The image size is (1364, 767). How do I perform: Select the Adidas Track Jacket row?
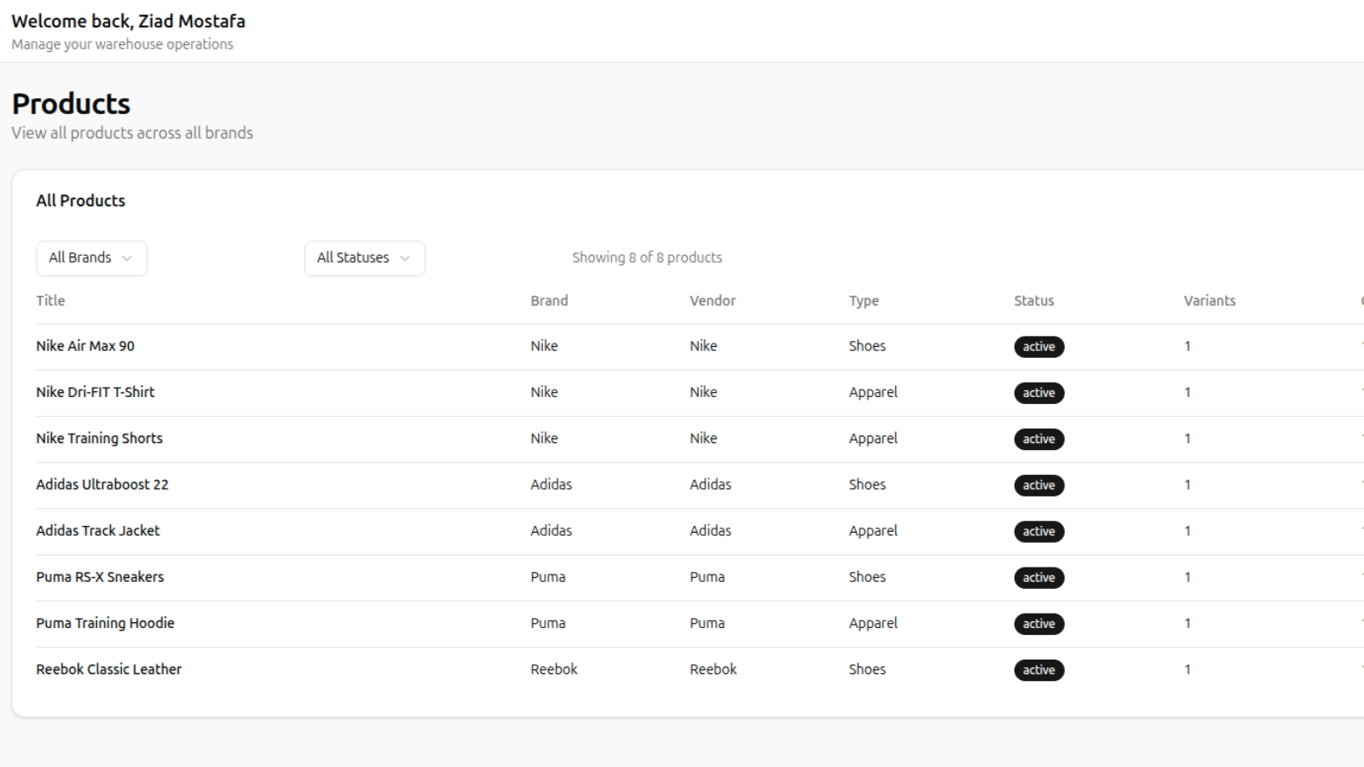click(97, 530)
